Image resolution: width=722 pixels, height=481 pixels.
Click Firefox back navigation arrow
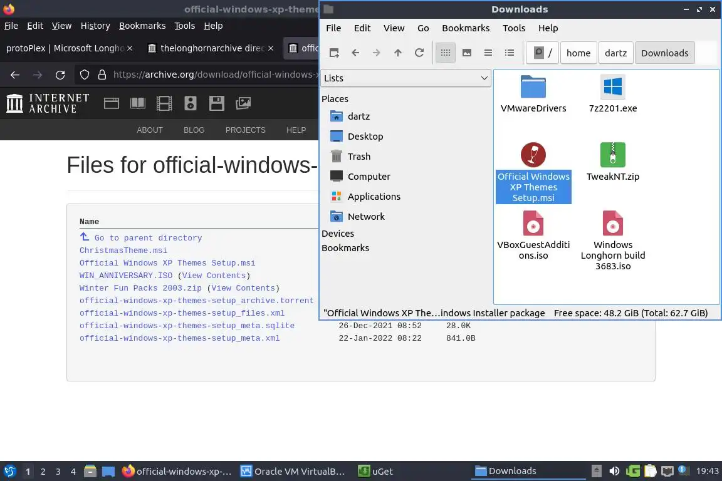(15, 75)
